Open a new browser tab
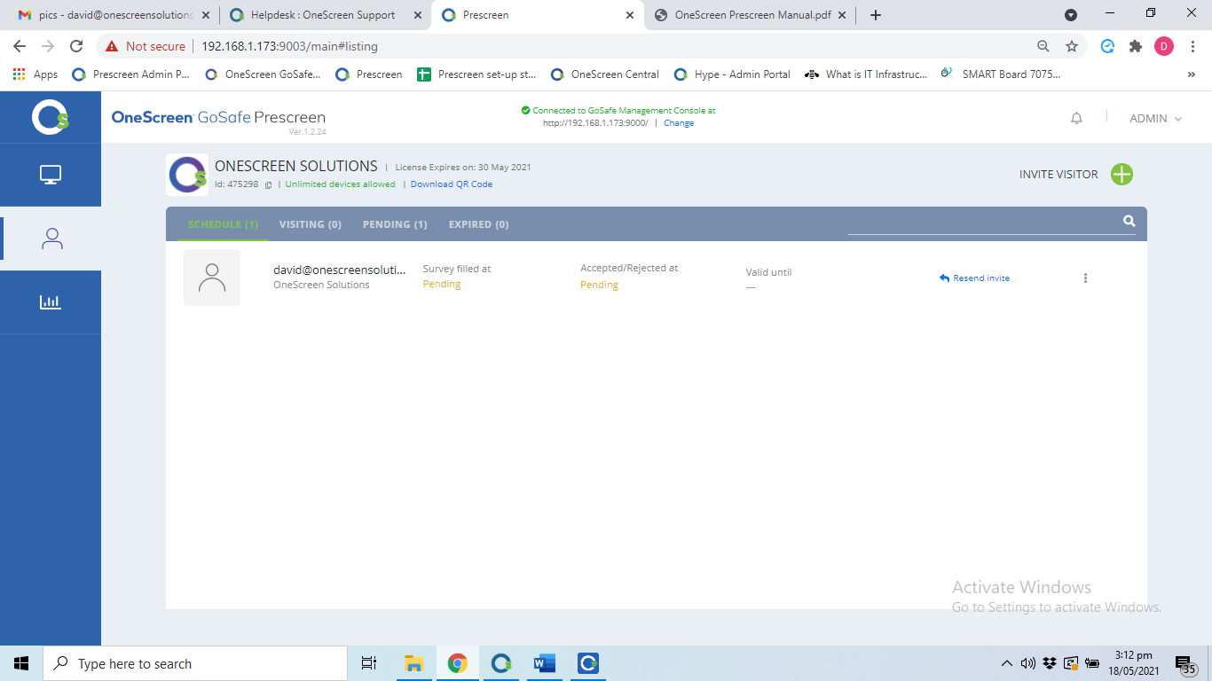 876,15
